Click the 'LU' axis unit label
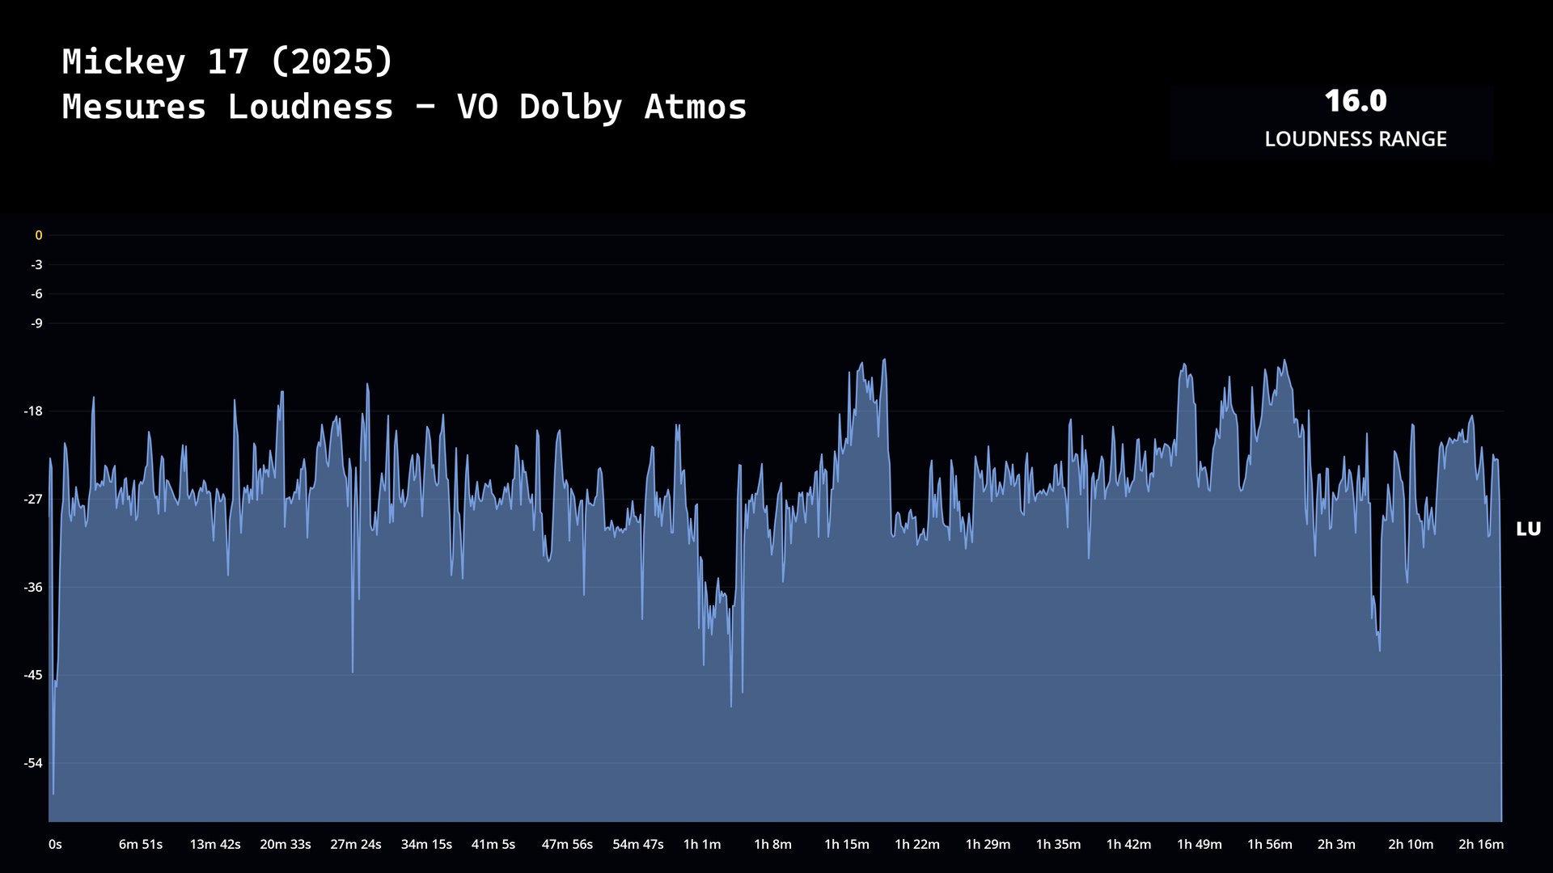Screen dimensions: 1553x873 point(1529,529)
